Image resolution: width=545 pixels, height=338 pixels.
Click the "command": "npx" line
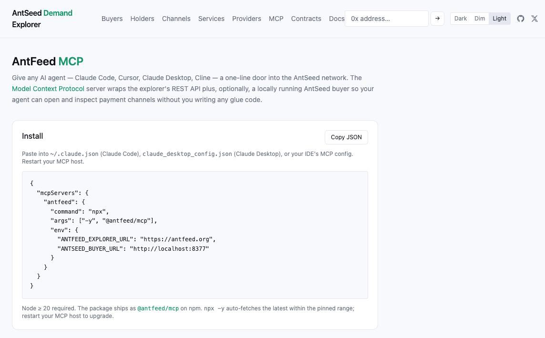tap(80, 212)
